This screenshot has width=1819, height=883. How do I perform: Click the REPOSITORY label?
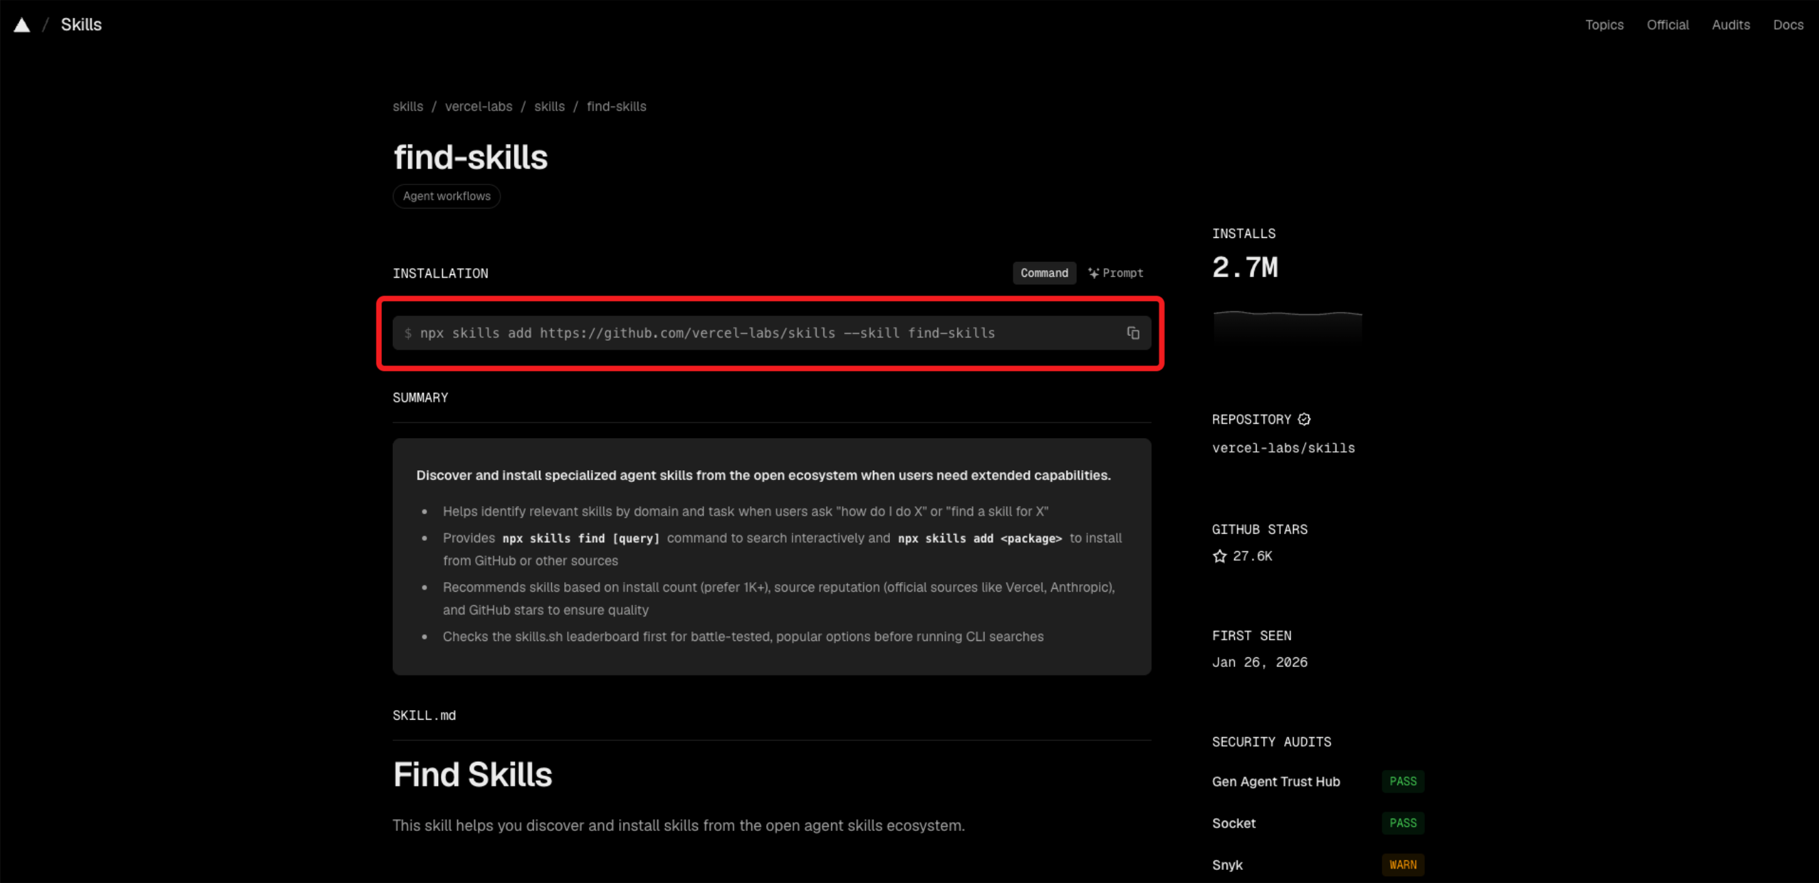click(x=1251, y=420)
